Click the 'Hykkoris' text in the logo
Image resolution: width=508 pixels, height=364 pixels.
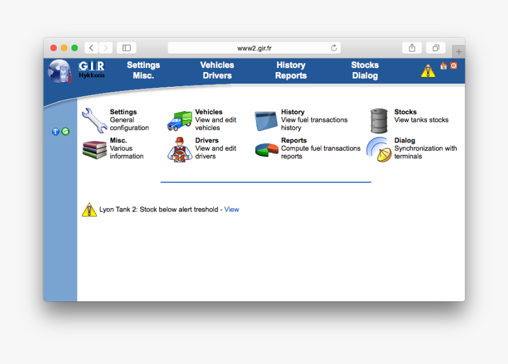tap(92, 75)
